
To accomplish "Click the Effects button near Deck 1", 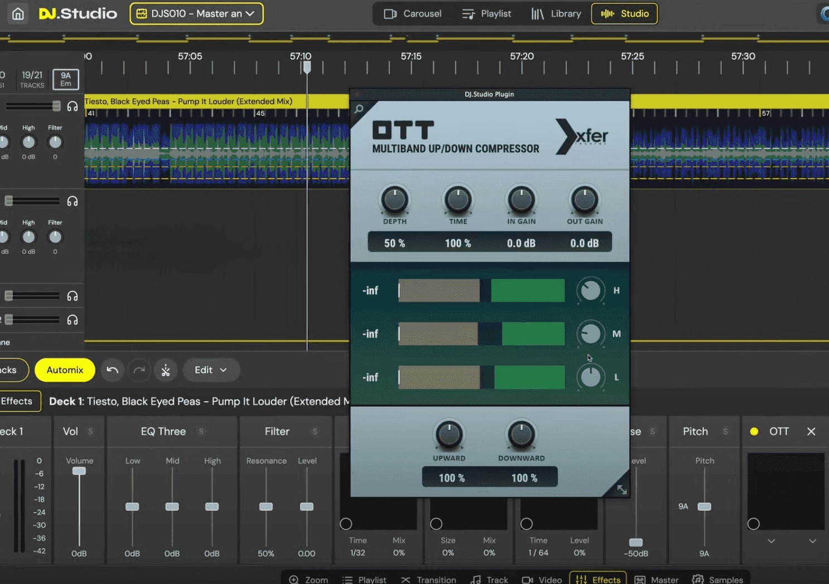I will (17, 401).
